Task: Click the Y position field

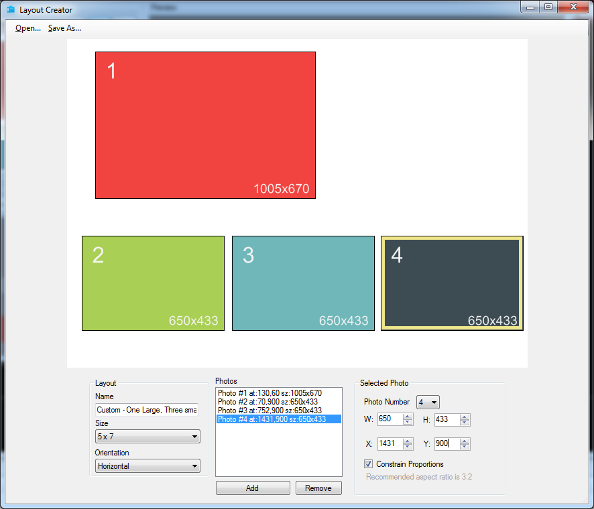Action: click(x=447, y=443)
